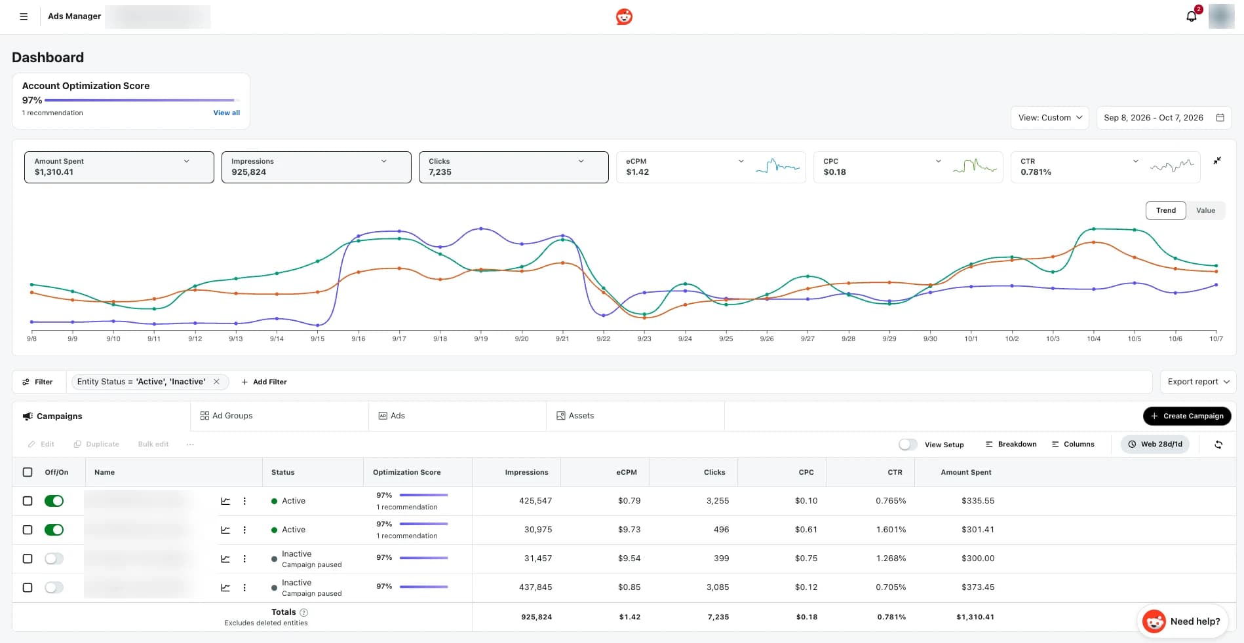Click the Reddit logo at top center
1244x643 pixels.
point(624,16)
